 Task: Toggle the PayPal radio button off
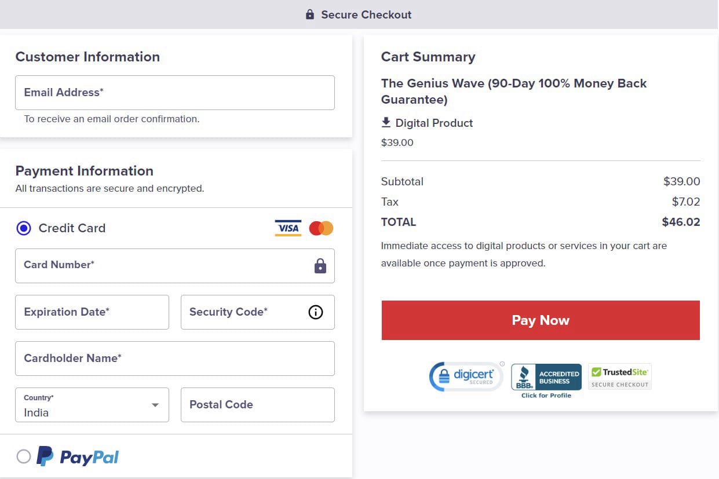coord(24,456)
